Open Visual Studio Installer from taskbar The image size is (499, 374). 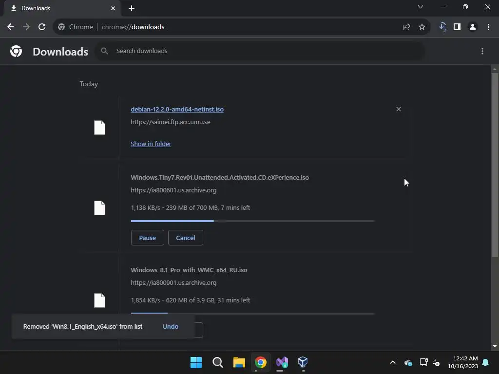[282, 362]
